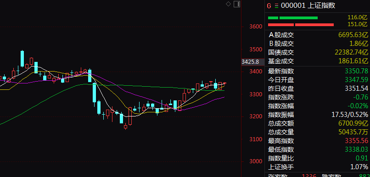Click the latest candle at the chart's right end
Image resolution: width=370 pixels, height=177 pixels.
click(224, 83)
